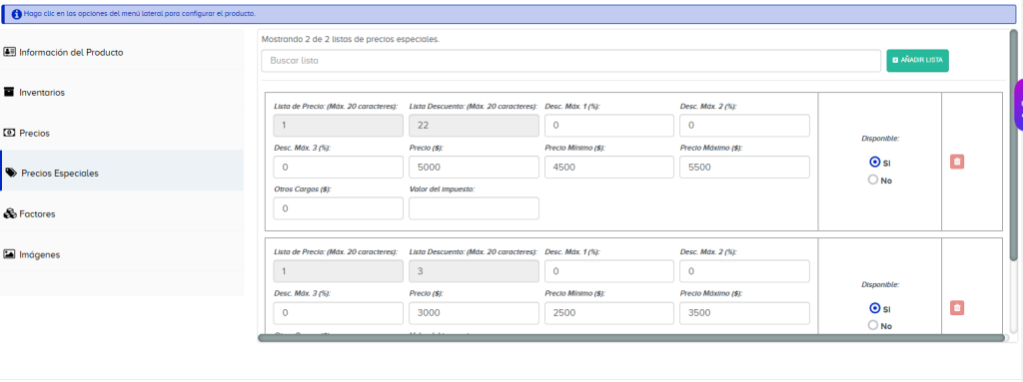1023x382 pixels.
Task: Click Desc. Máx. 2 field of list 22
Action: (744, 125)
